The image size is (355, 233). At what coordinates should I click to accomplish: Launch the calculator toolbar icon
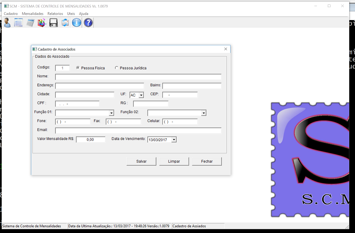point(30,23)
